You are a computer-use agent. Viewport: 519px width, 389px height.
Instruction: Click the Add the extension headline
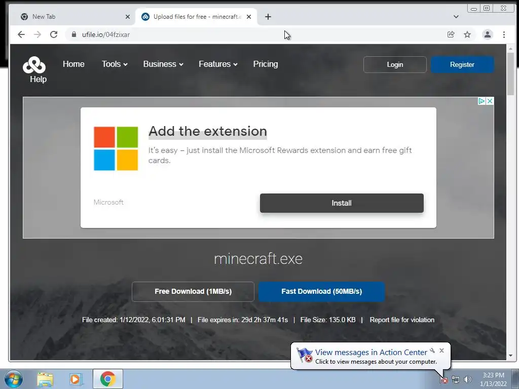(x=207, y=131)
